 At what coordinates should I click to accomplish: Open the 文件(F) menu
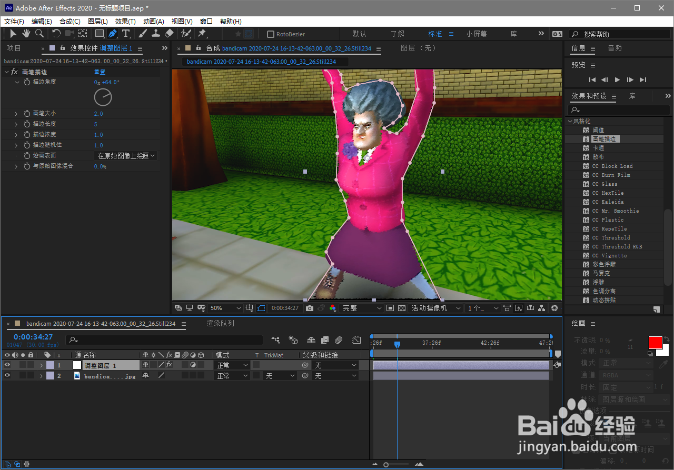[14, 22]
